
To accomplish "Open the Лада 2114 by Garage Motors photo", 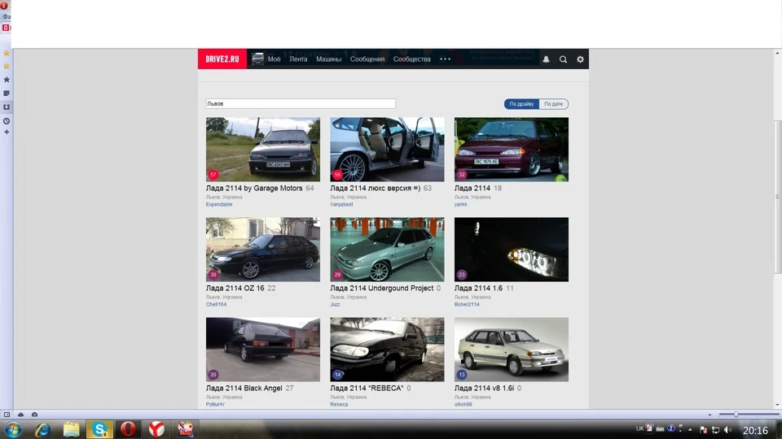I will click(x=263, y=150).
